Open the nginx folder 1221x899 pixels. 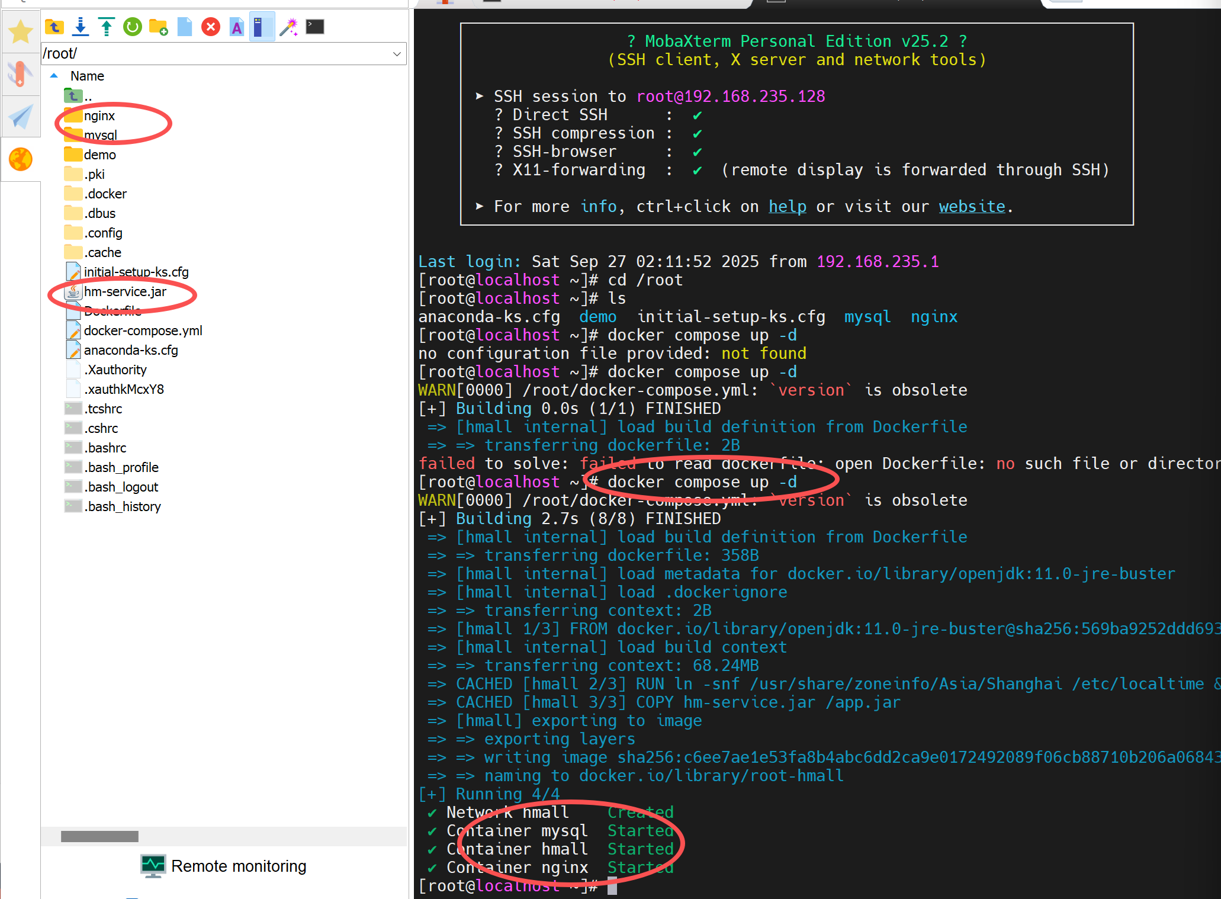click(x=99, y=116)
